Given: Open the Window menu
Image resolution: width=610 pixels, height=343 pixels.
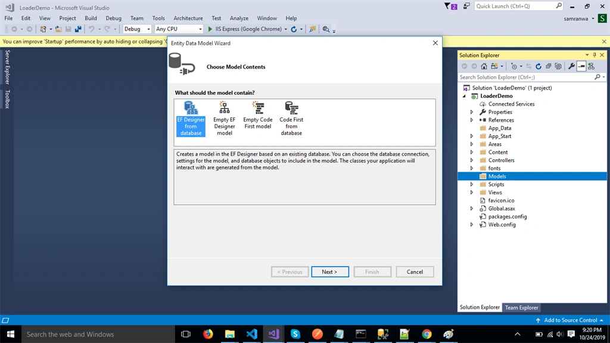Looking at the screenshot, I should (267, 18).
